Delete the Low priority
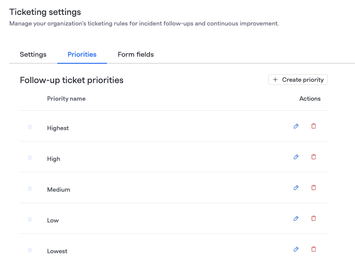355x273 pixels. [x=314, y=218]
